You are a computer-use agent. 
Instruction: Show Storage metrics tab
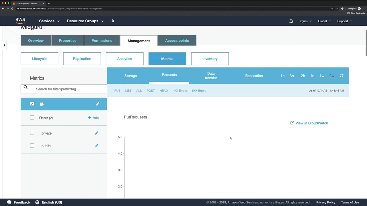pos(130,76)
